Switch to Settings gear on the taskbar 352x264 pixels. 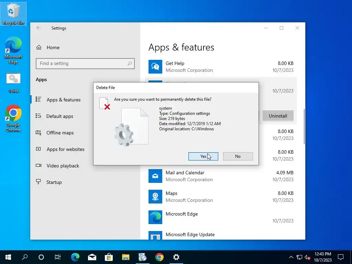(176, 257)
